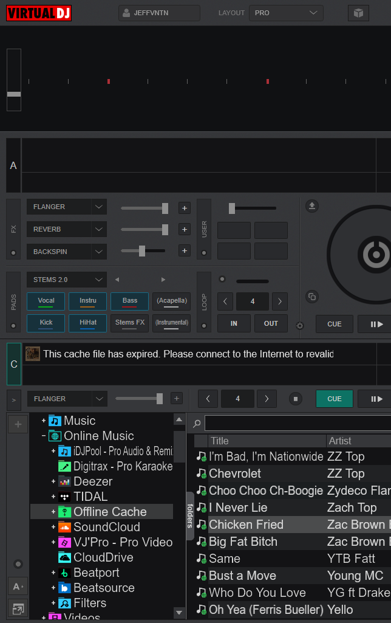Image resolution: width=391 pixels, height=623 pixels.
Task: Click deck C stop loop round button
Action: pos(295,399)
